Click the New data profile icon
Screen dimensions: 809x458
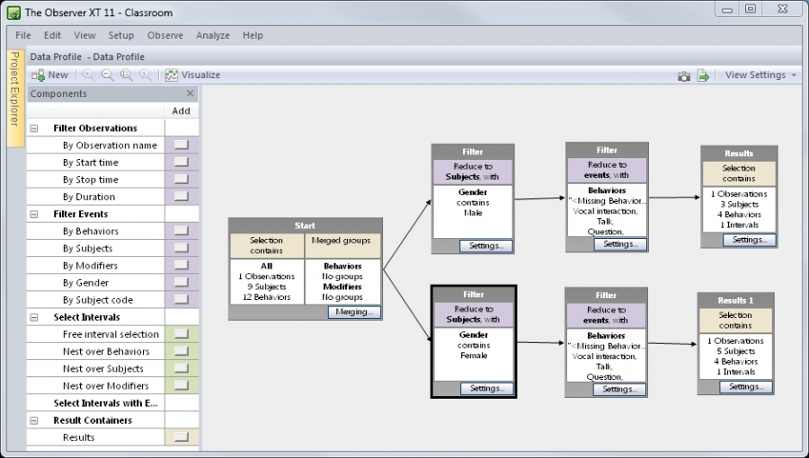(x=38, y=75)
